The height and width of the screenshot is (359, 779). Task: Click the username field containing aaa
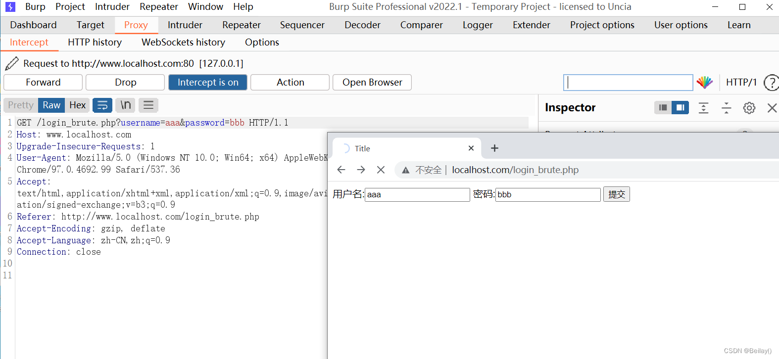417,194
